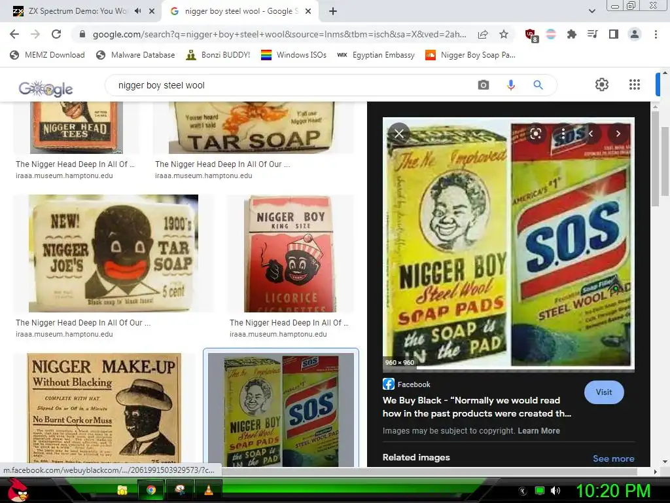Open the Angry Birds start button
Viewport: 670px width, 503px height.
(x=18, y=490)
